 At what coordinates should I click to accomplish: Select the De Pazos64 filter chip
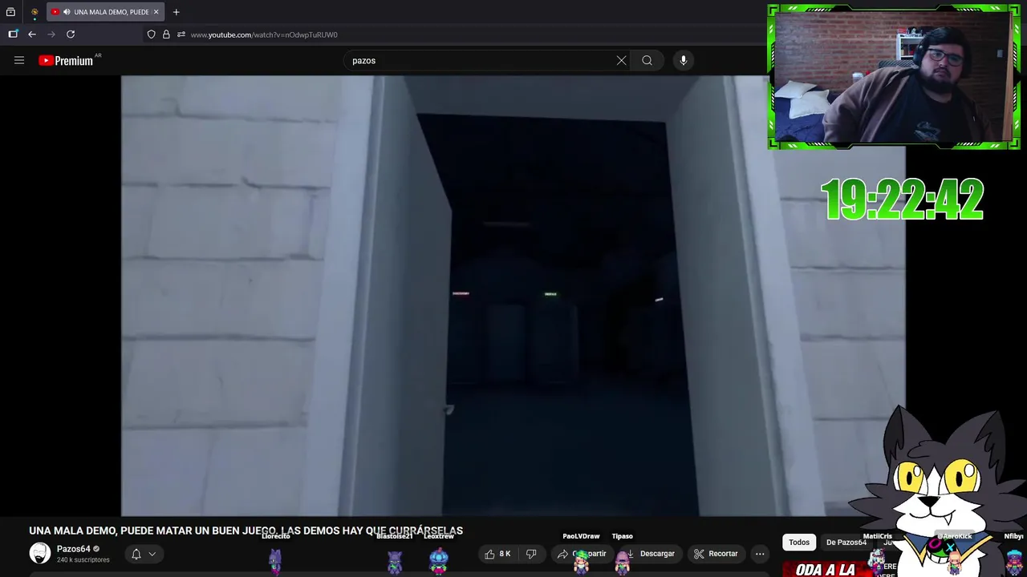(x=846, y=543)
